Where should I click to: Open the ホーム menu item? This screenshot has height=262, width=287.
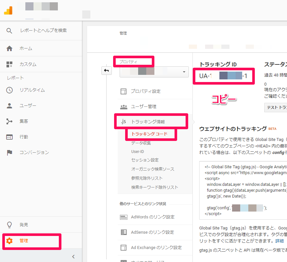click(26, 48)
